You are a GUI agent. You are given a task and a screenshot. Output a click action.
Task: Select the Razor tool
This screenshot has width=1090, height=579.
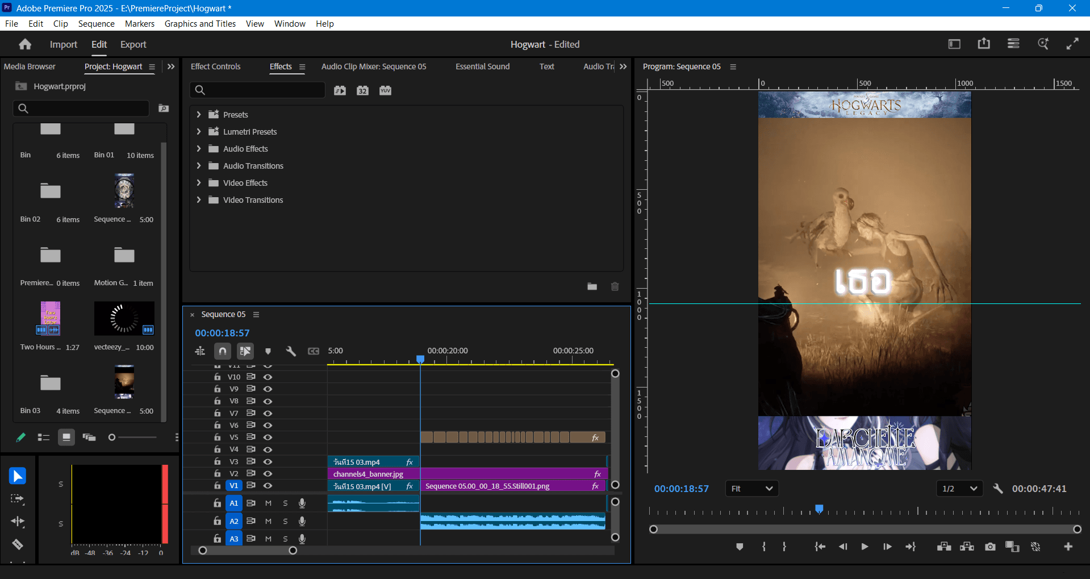(18, 544)
